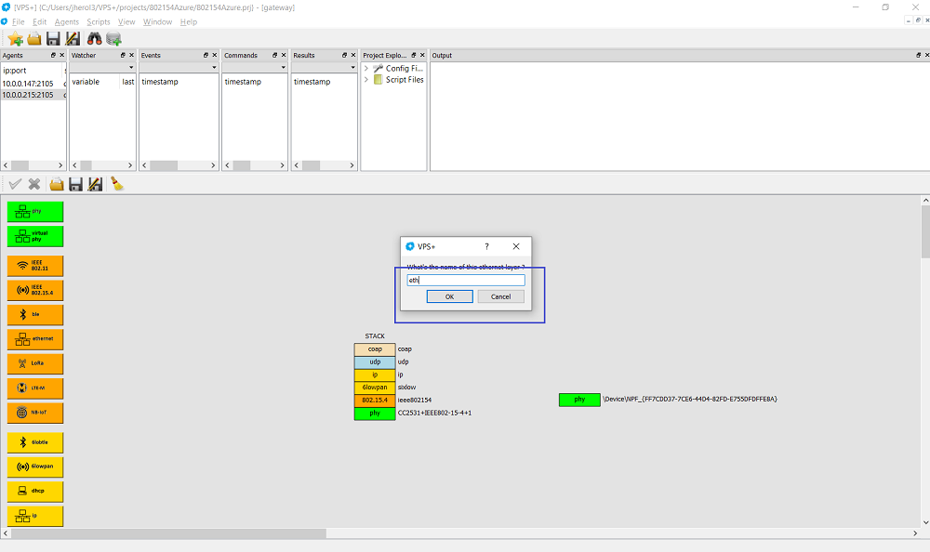Click the ethernet layer name input field
This screenshot has width=930, height=552.
click(x=466, y=280)
